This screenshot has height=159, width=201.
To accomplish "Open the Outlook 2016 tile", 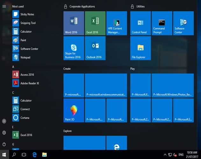I will pos(95,48).
